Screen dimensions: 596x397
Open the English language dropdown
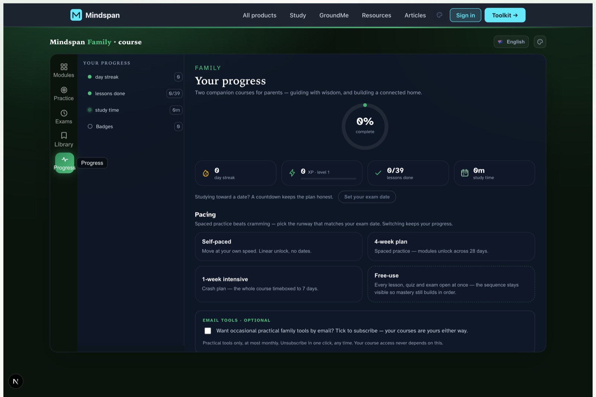[x=511, y=42]
